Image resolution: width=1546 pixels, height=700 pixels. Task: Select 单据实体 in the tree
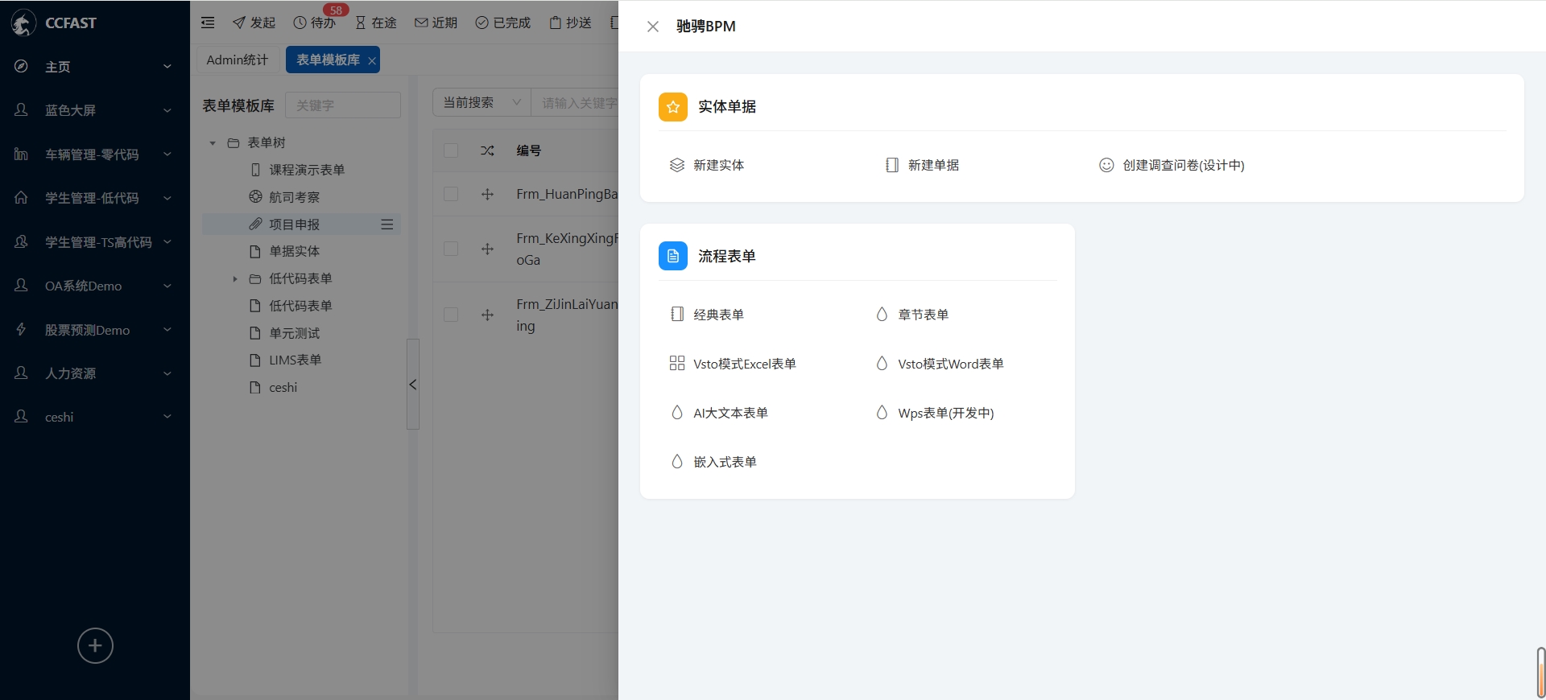(294, 251)
